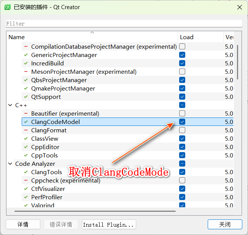This screenshot has width=248, height=235.
Task: Disable the GenericProjectManager load checkbox
Action: coord(182,55)
